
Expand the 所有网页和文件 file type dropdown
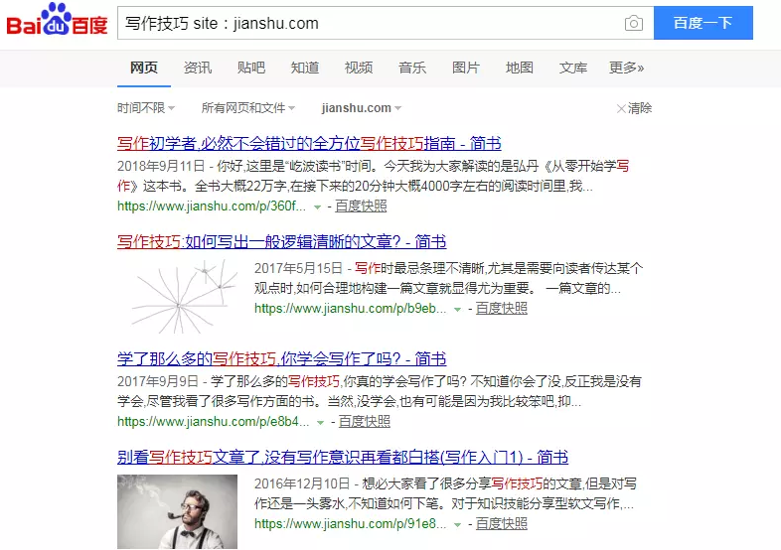pyautogui.click(x=248, y=108)
